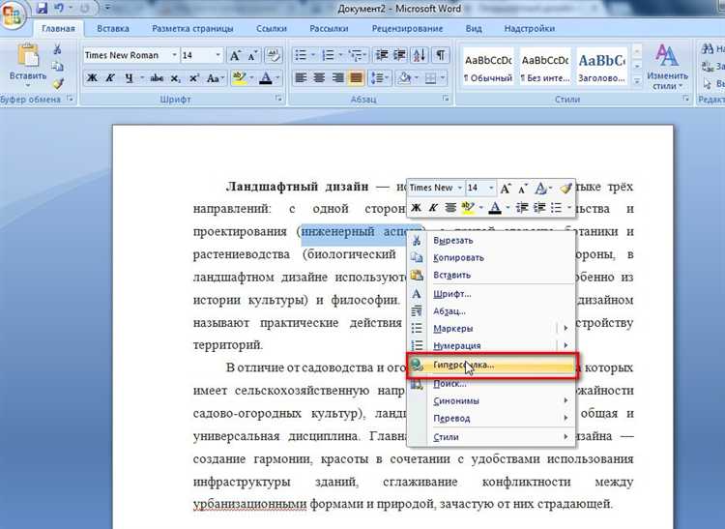Choose Копировать in context menu
The height and width of the screenshot is (529, 725).
pos(490,257)
